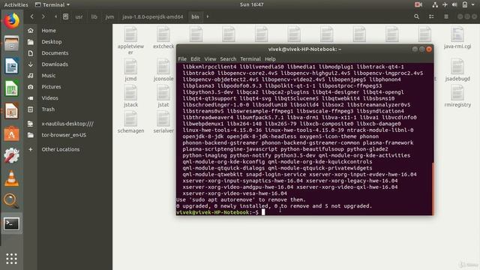Click java-1.8.0-openjdk-amd64 path segment
Screen dimensions: 480x270
point(153,16)
